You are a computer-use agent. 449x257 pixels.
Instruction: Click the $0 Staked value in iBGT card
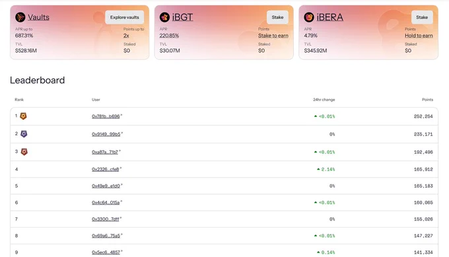coord(261,51)
